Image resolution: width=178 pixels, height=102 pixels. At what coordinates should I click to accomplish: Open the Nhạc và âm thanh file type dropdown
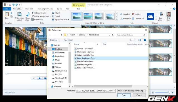pos(132,91)
